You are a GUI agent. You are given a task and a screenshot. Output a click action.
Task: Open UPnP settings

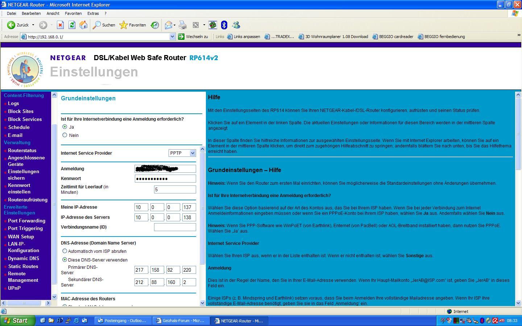14,288
